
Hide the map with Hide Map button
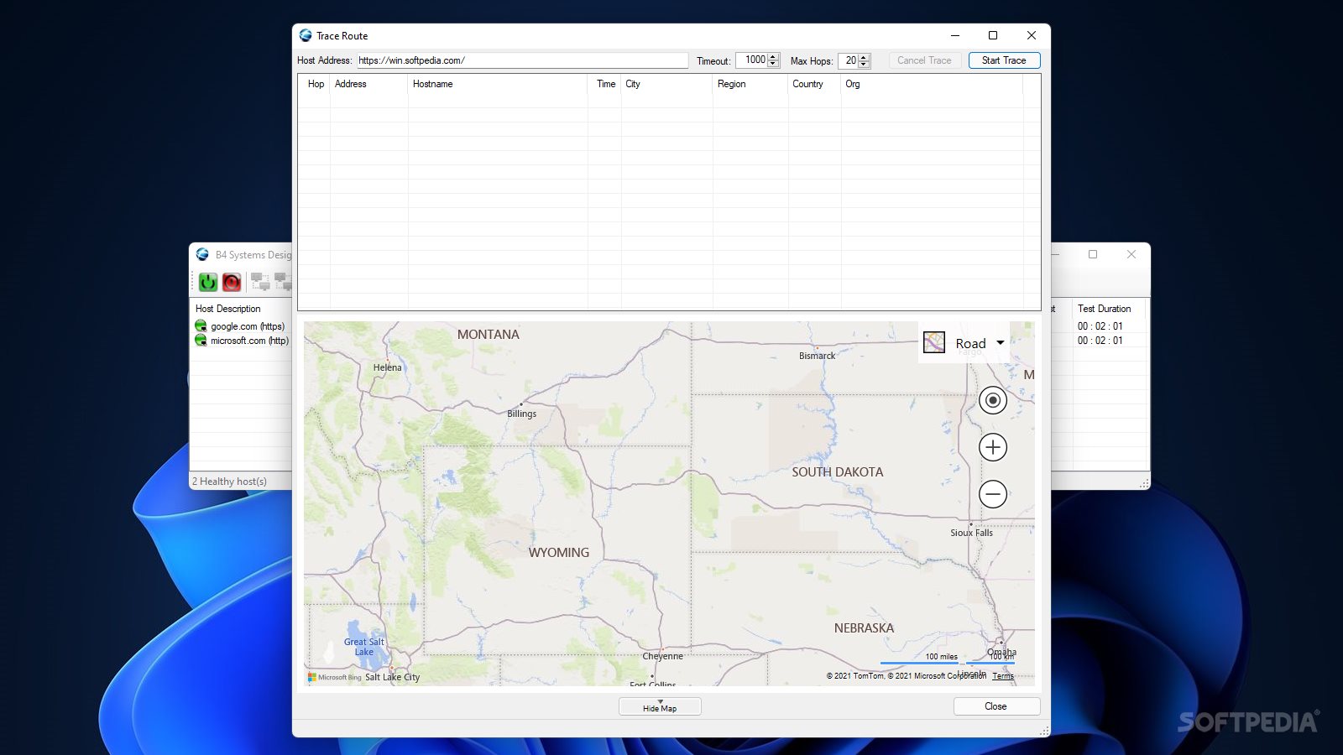point(660,706)
